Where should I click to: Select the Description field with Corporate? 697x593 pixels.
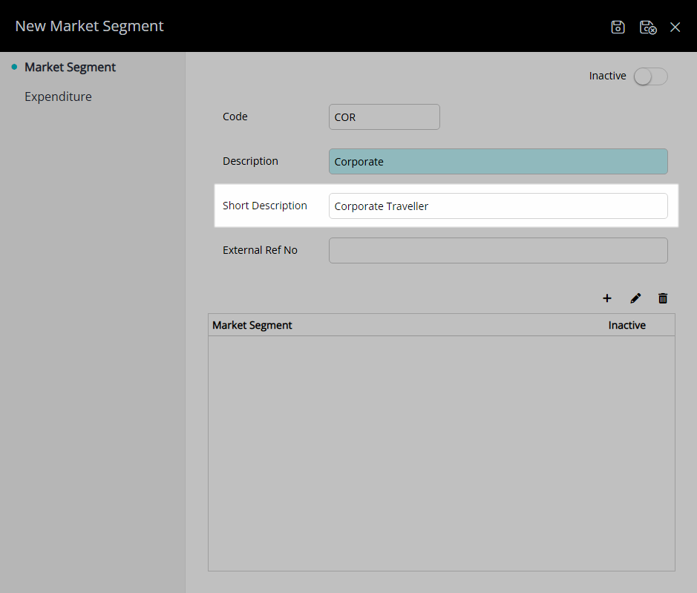point(498,161)
